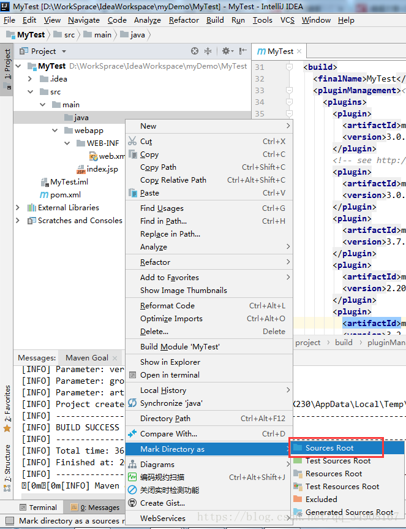The image size is (406, 529).
Task: Click the tool windows toggle icon in status bar
Action: pyautogui.click(x=10, y=520)
